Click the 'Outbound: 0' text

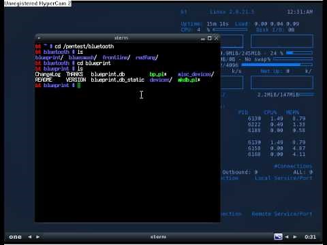[x=240, y=172]
